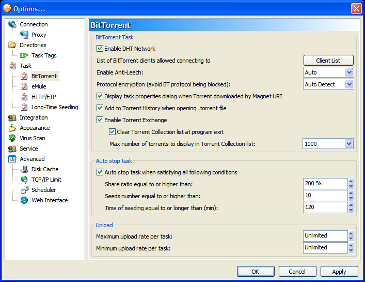The height and width of the screenshot is (282, 365).
Task: Close the Options dialog window
Action: [x=356, y=9]
